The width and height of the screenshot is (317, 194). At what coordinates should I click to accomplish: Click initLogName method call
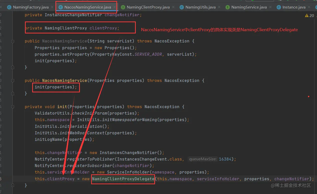click(48, 139)
